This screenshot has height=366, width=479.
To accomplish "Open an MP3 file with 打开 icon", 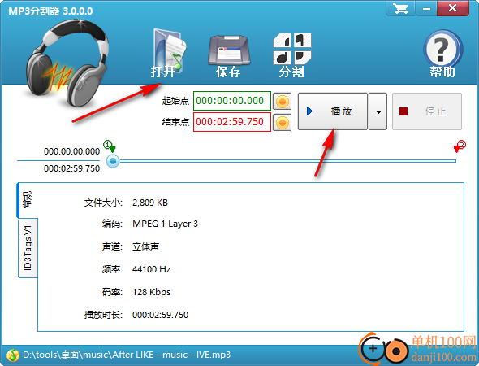I will pyautogui.click(x=169, y=53).
